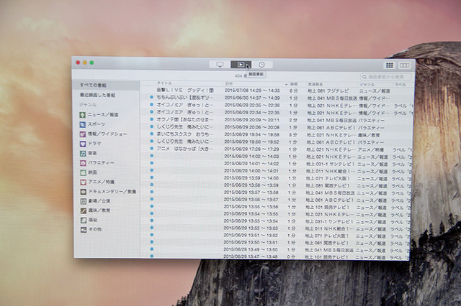Switch to the live TV view icon
The width and height of the screenshot is (461, 306).
[x=220, y=65]
